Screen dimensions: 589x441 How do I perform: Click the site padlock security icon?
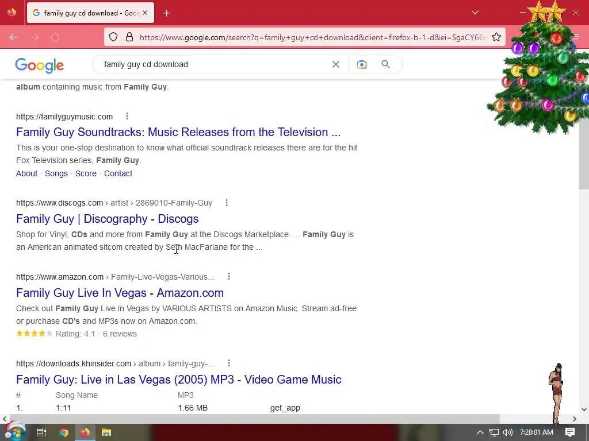click(129, 37)
